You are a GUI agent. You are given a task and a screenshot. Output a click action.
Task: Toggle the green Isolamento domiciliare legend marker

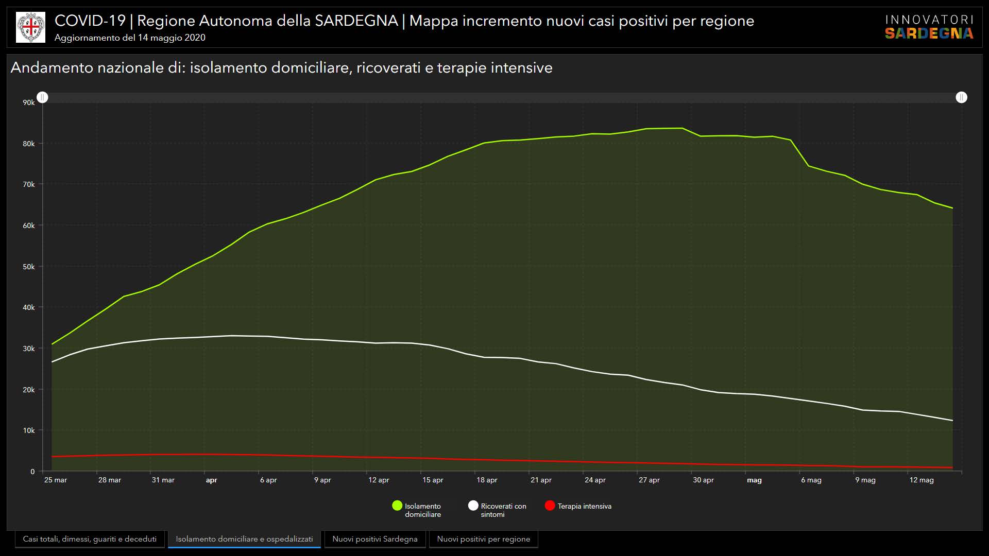coord(397,506)
